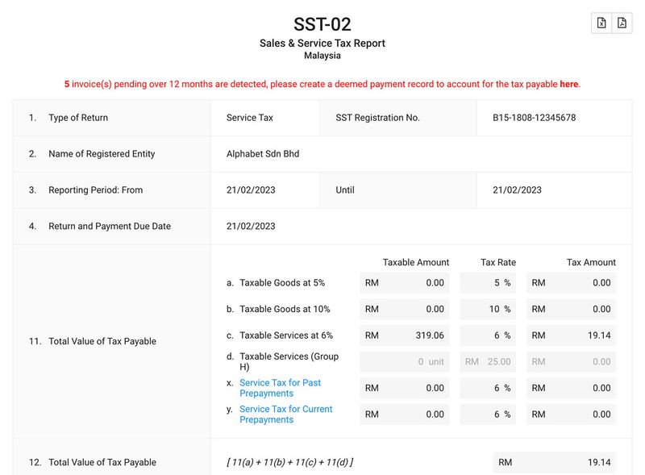The image size is (645, 475).
Task: Export the SST-02 report to PDF
Action: pyautogui.click(x=622, y=23)
